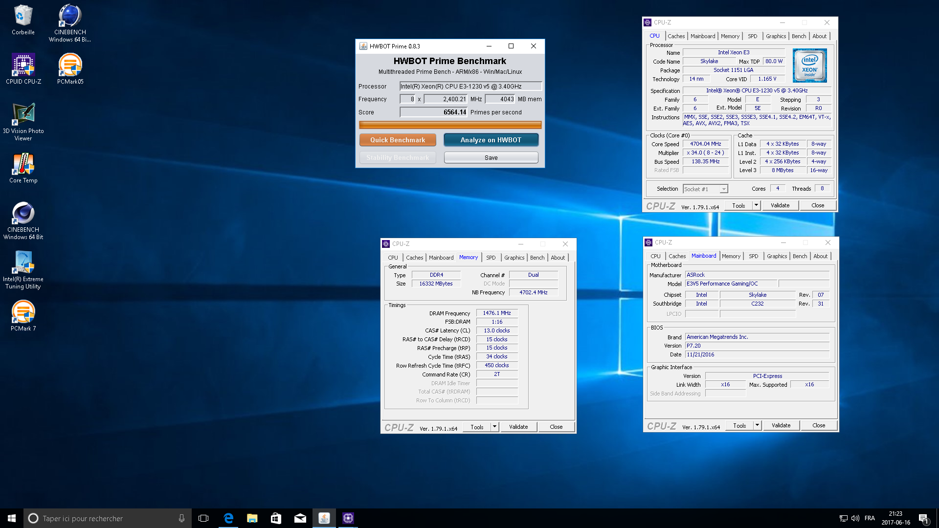This screenshot has height=528, width=939.
Task: Click Save button in HWBOT Prime
Action: tap(491, 157)
